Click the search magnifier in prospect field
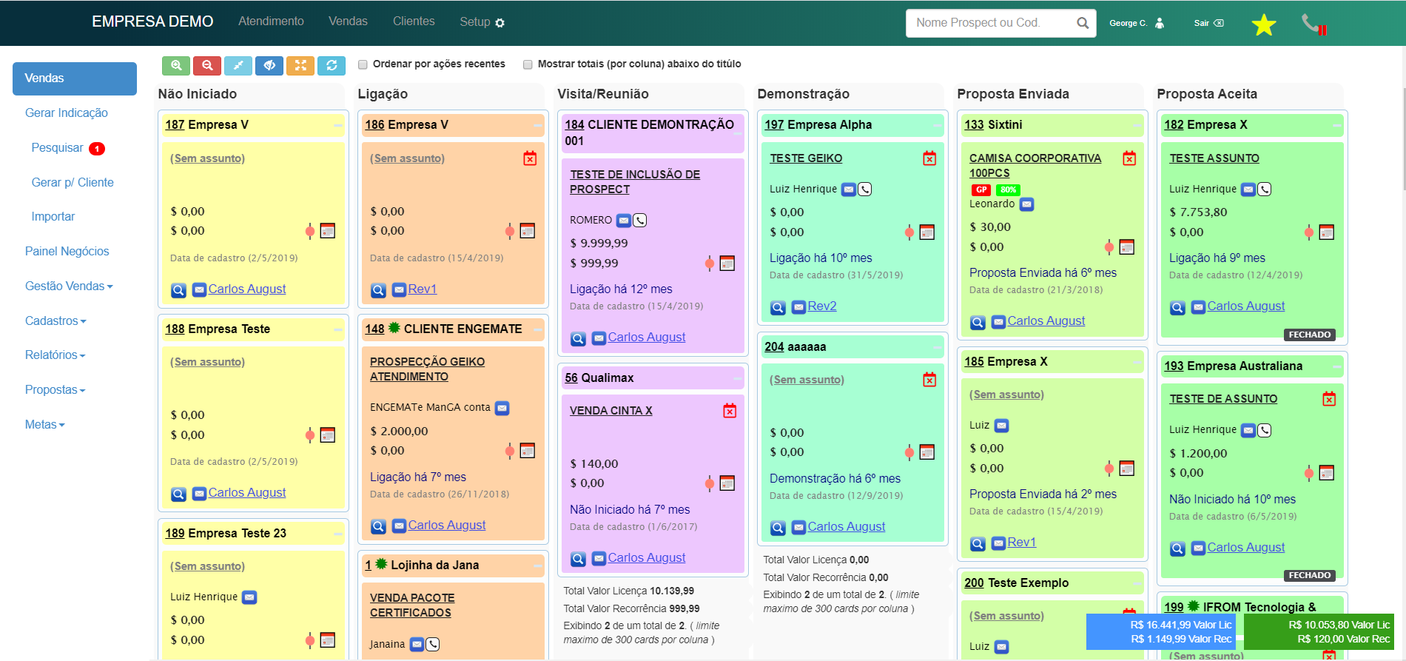 [x=1083, y=23]
